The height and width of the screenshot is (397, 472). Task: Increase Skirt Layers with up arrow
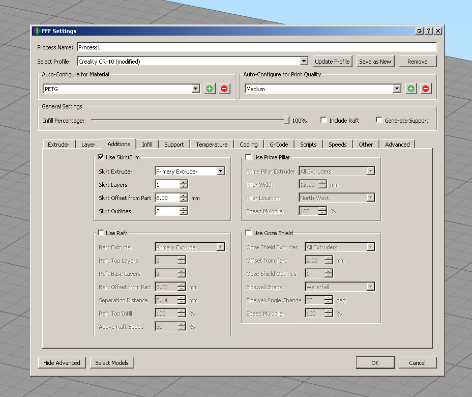tap(184, 182)
